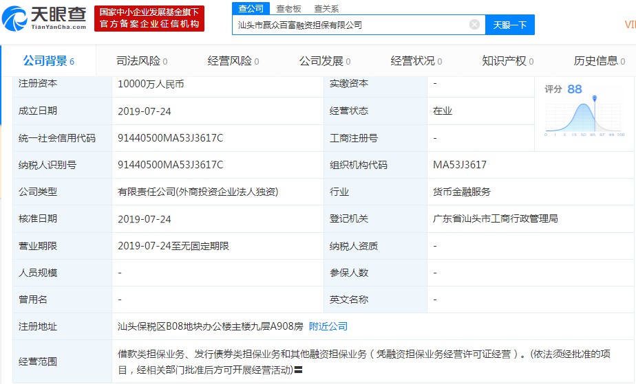Click the industry value 货币金融服务
Viewport: 636px width, 384px height.
(x=462, y=192)
